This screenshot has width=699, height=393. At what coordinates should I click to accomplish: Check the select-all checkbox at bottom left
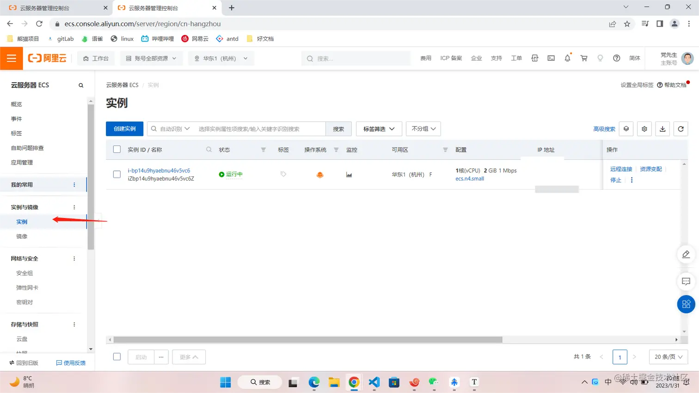pyautogui.click(x=116, y=357)
